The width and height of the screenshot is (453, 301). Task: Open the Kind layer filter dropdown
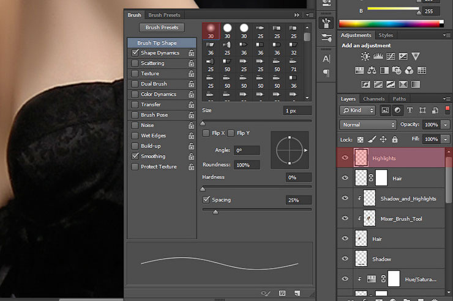[x=358, y=111]
